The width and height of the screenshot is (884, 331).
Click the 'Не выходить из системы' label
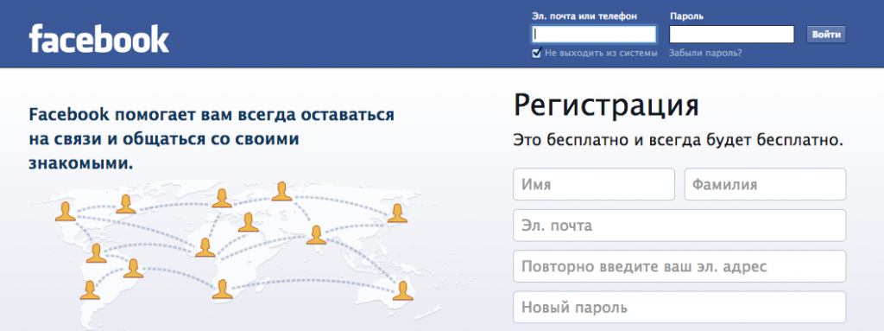tap(601, 53)
